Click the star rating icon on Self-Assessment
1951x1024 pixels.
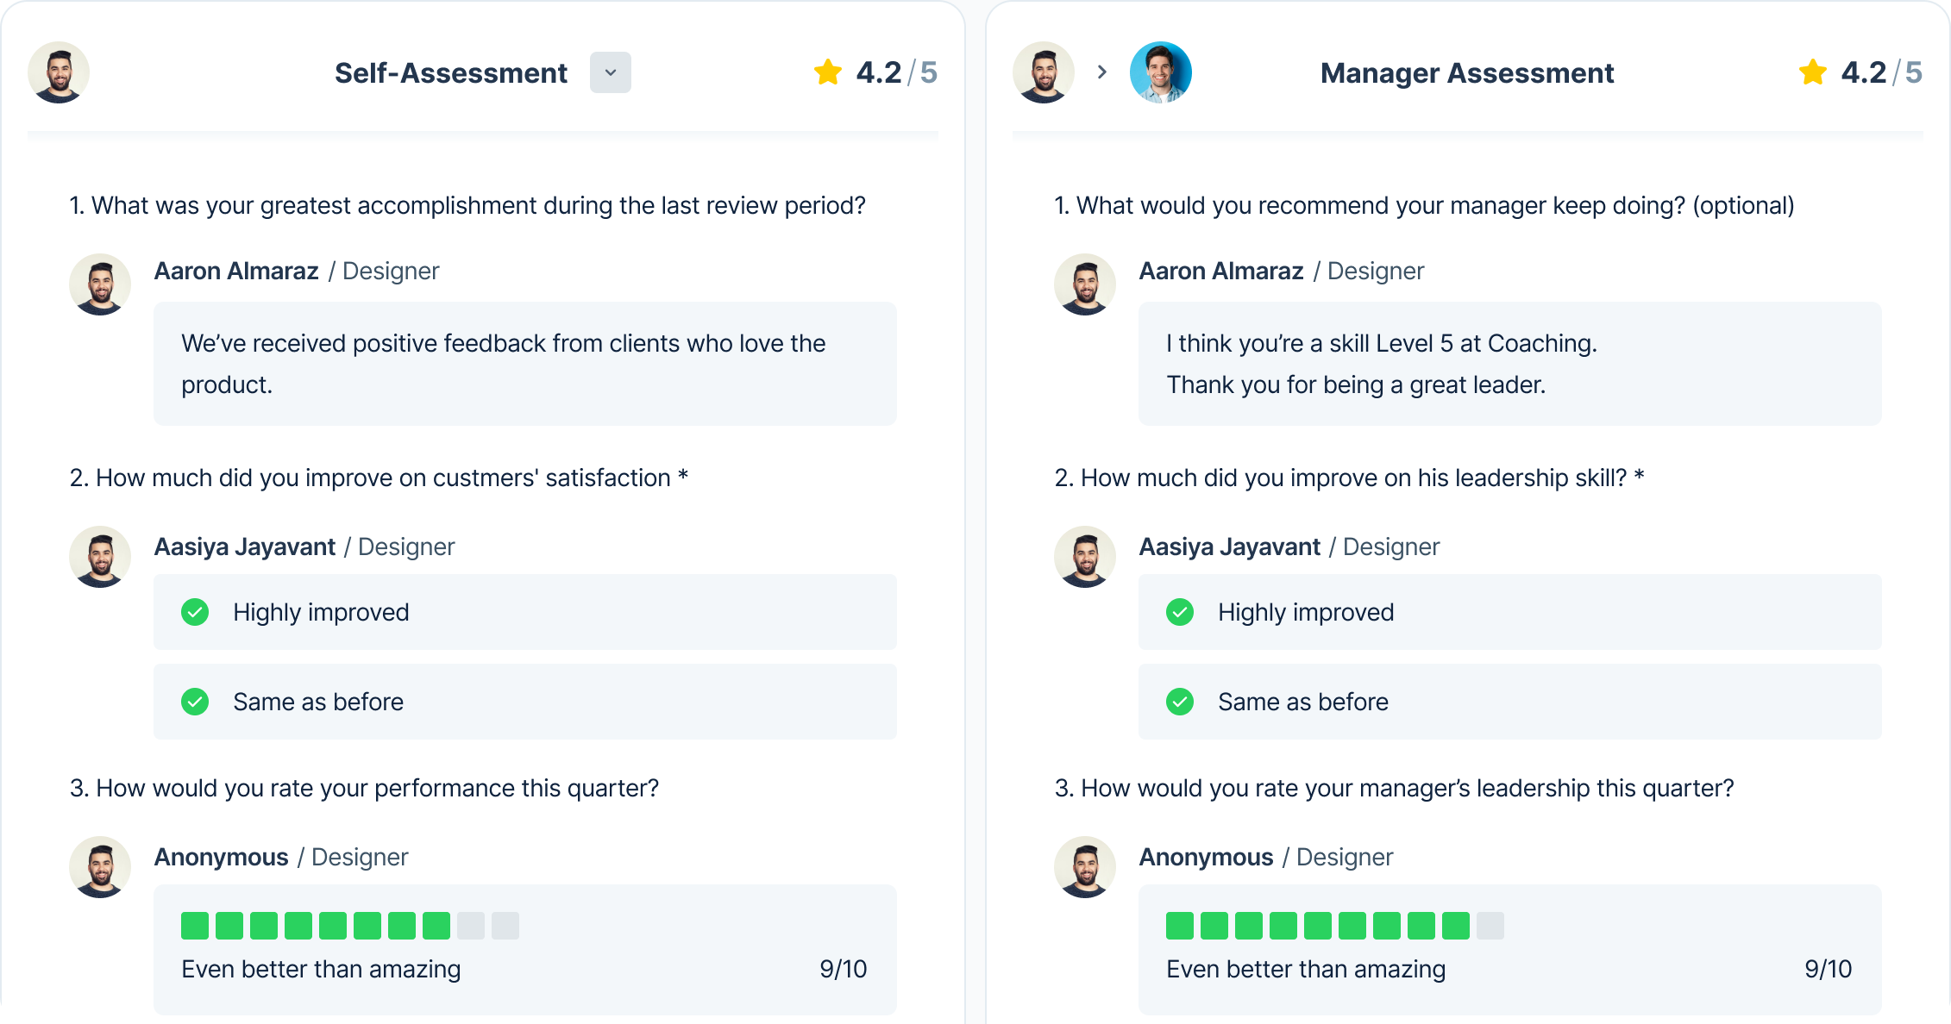point(828,72)
